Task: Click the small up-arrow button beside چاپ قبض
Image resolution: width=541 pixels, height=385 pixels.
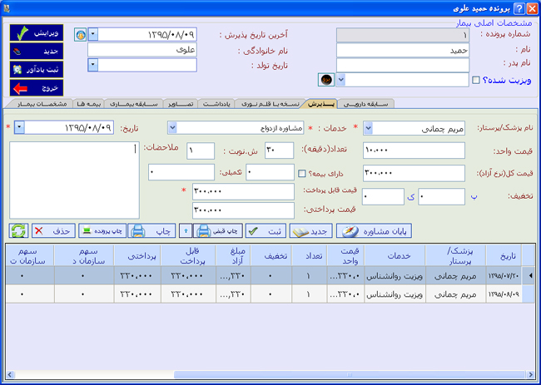Action: 186,230
